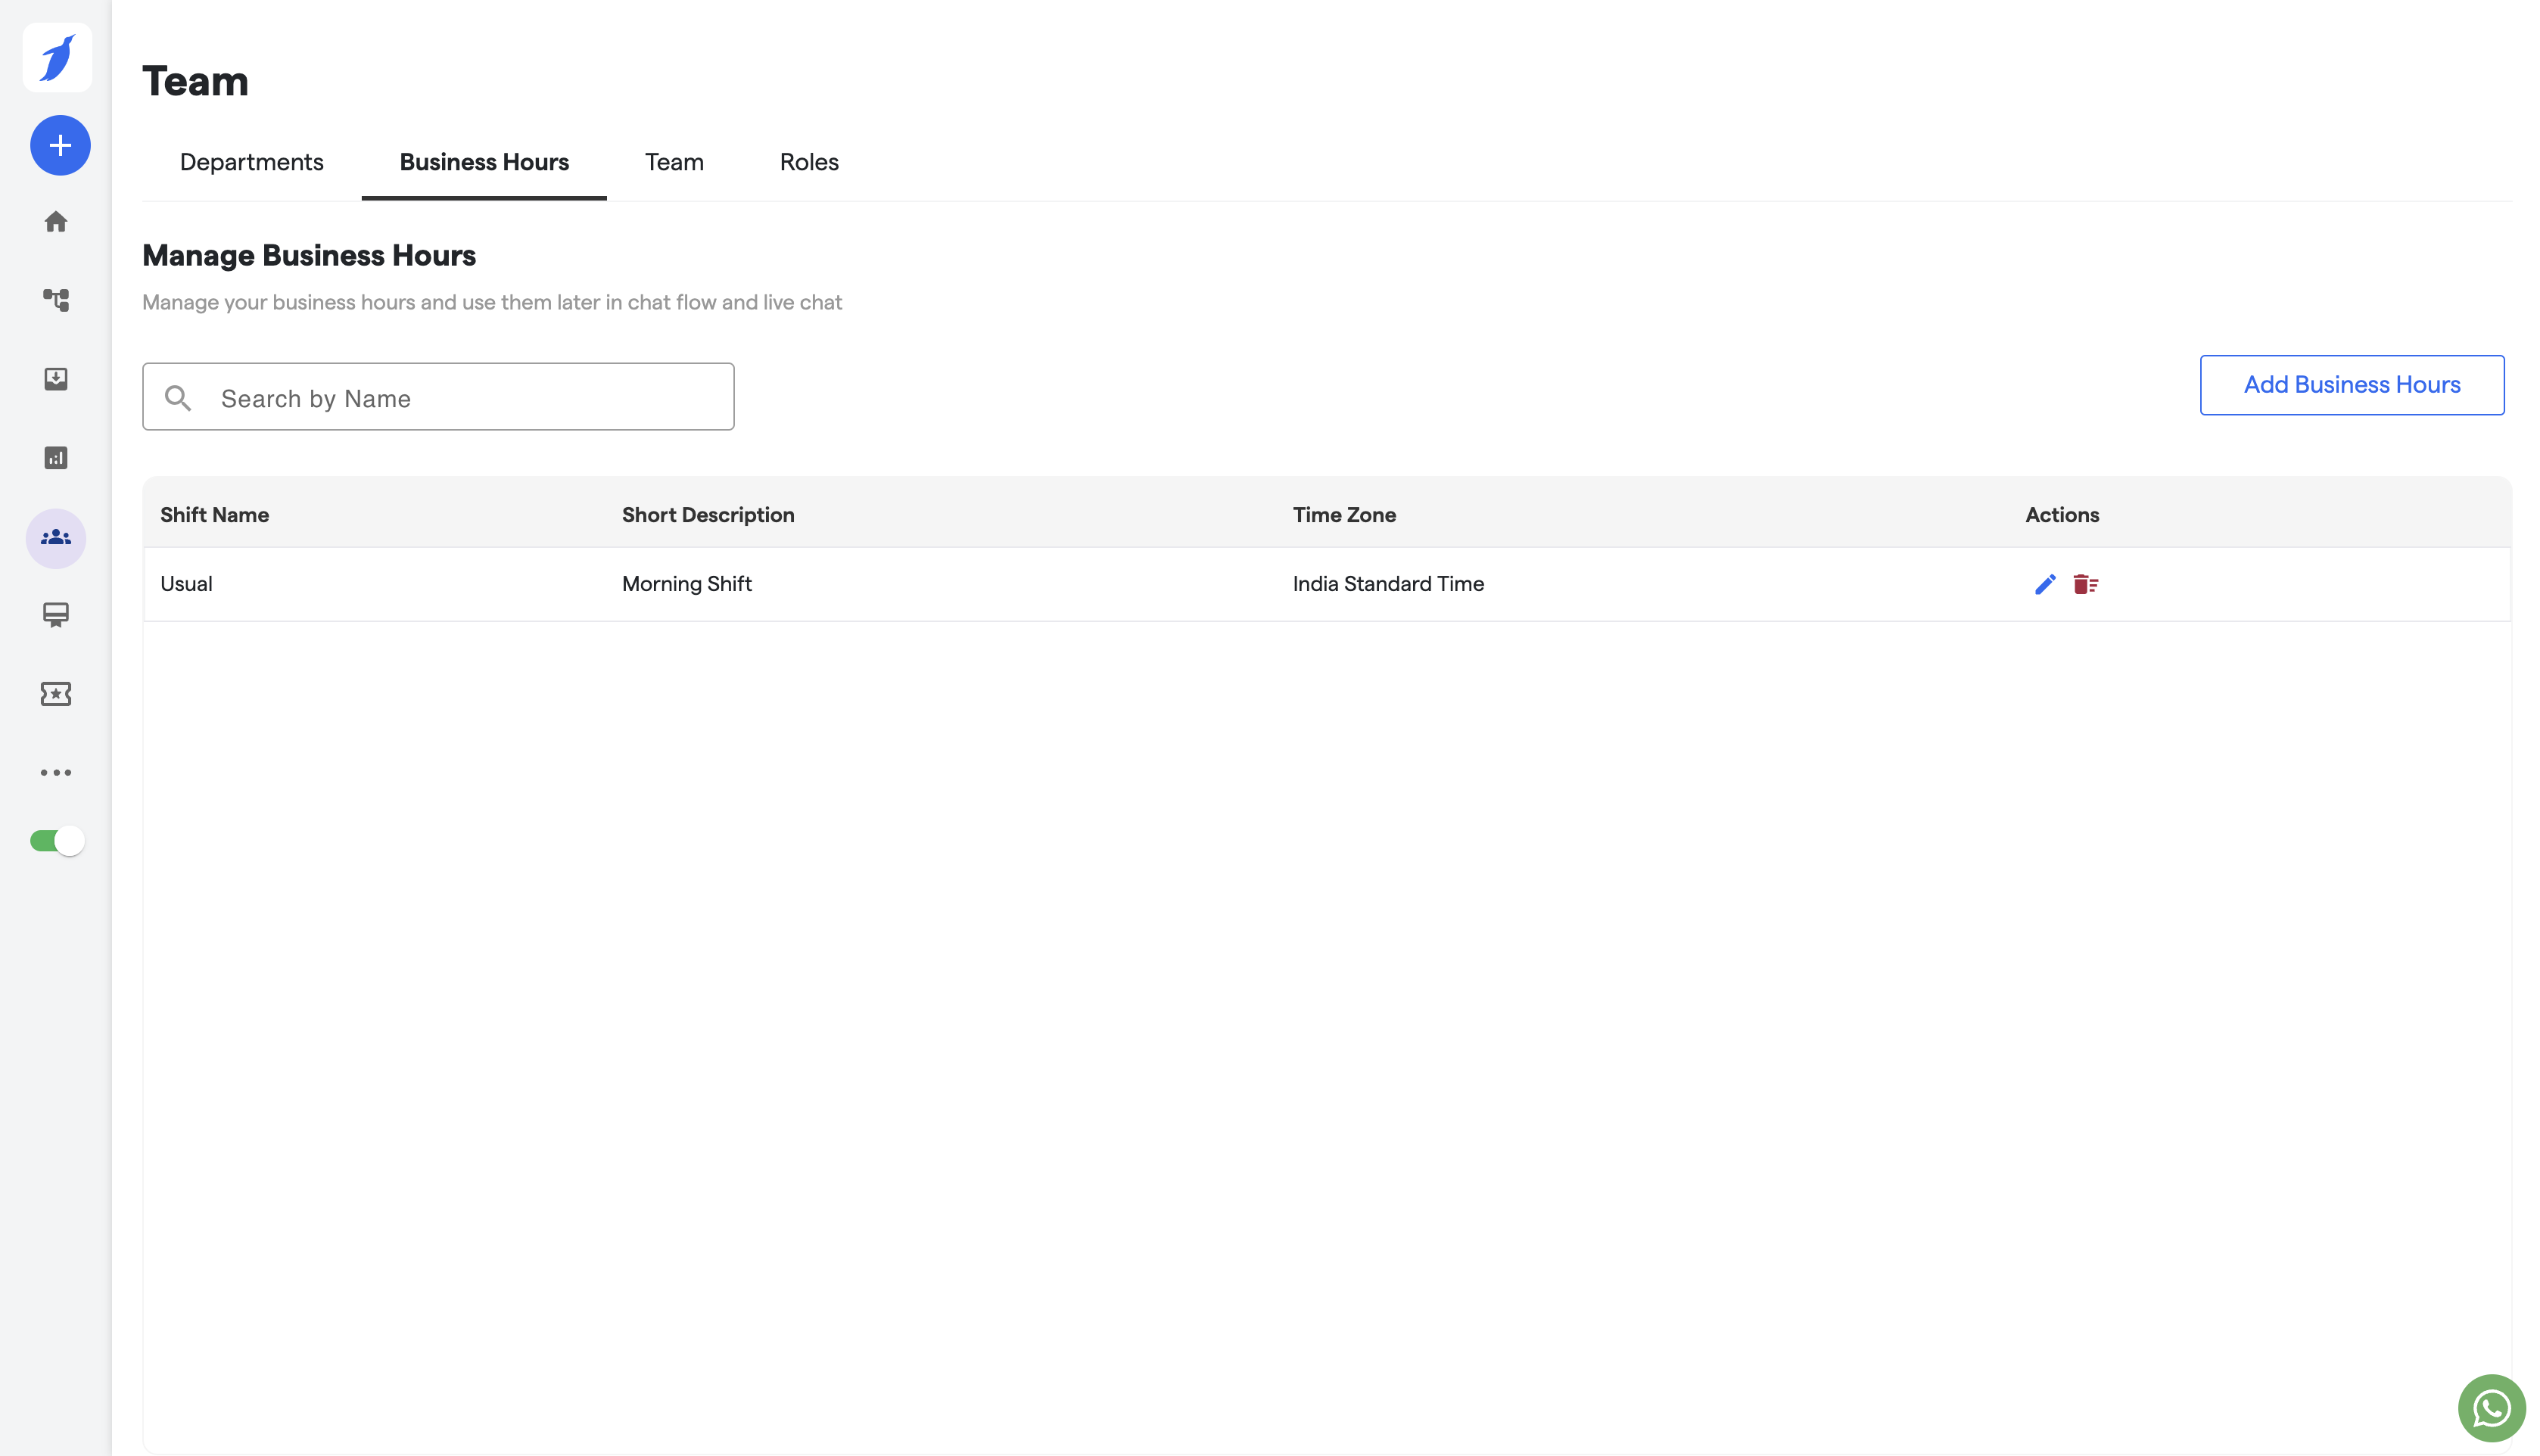This screenshot has width=2540, height=1456.
Task: Select the Team people sidebar icon
Action: point(56,538)
